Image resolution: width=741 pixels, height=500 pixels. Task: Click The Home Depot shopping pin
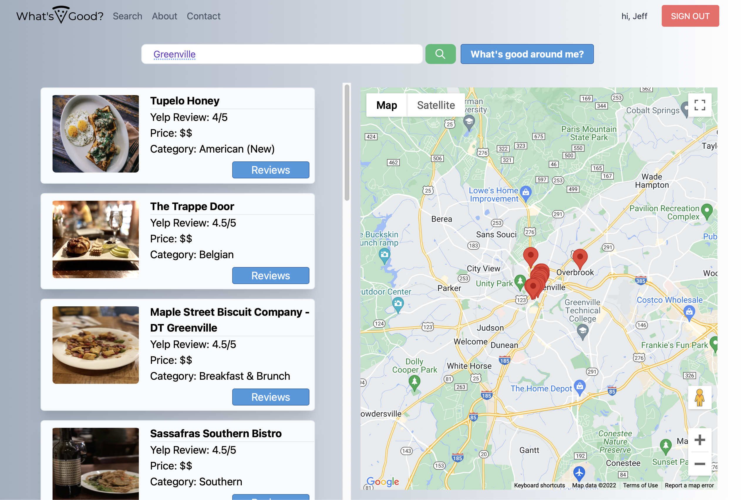tap(580, 388)
